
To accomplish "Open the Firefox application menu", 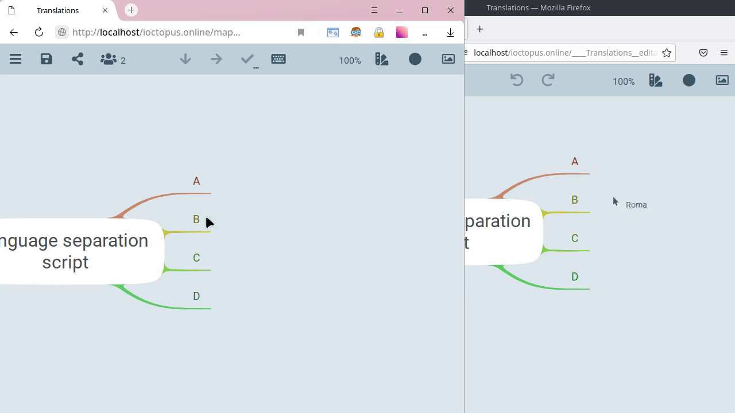I will tap(724, 53).
